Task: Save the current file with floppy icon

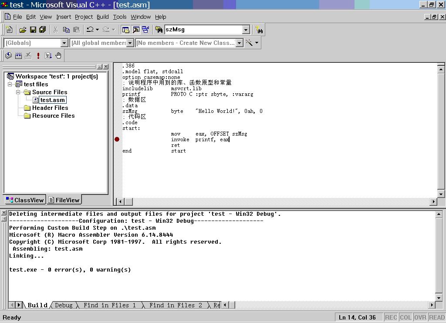Action: tap(33, 30)
